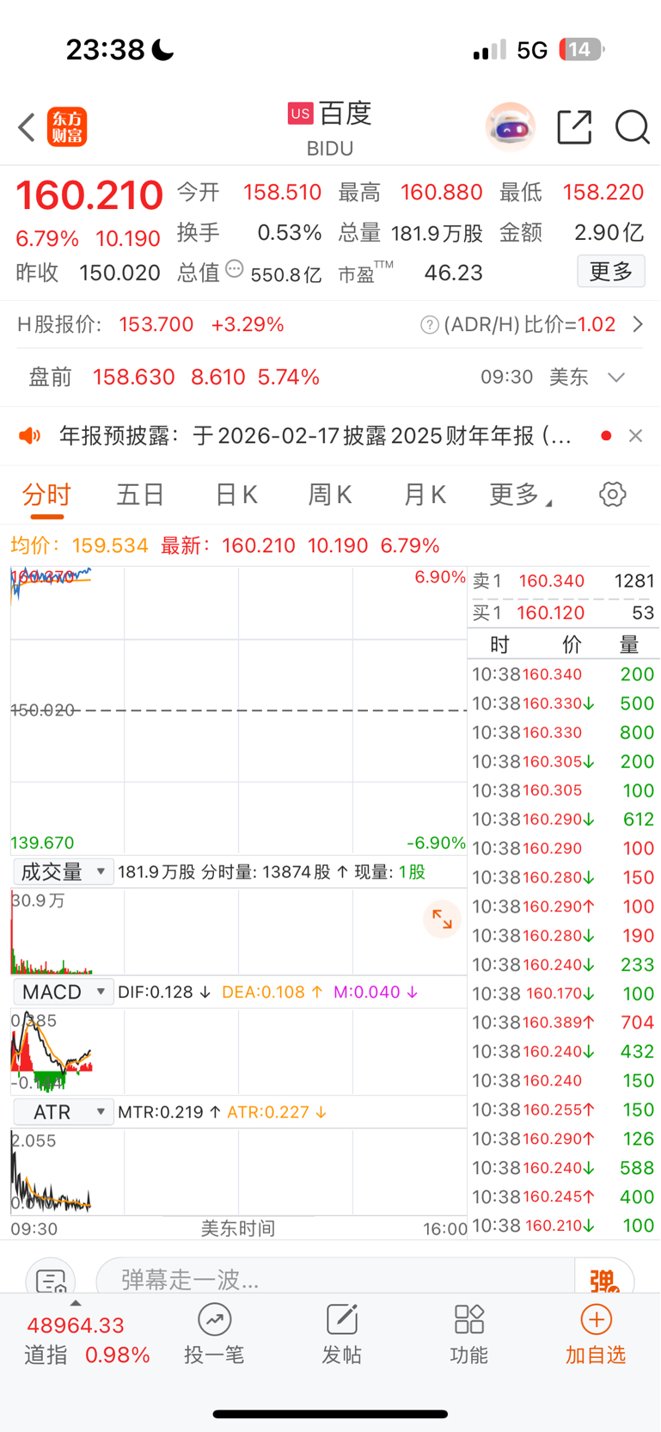Open the 东方财富 orange logo
The image size is (661, 1432).
(67, 127)
